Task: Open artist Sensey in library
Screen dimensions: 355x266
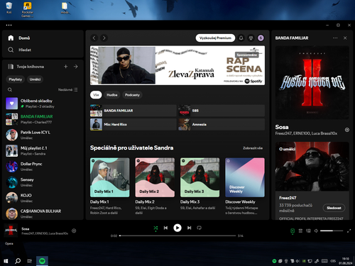Action: tap(43, 182)
